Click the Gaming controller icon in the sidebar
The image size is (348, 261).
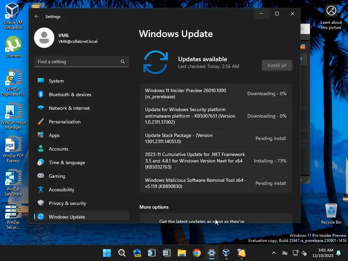41,176
